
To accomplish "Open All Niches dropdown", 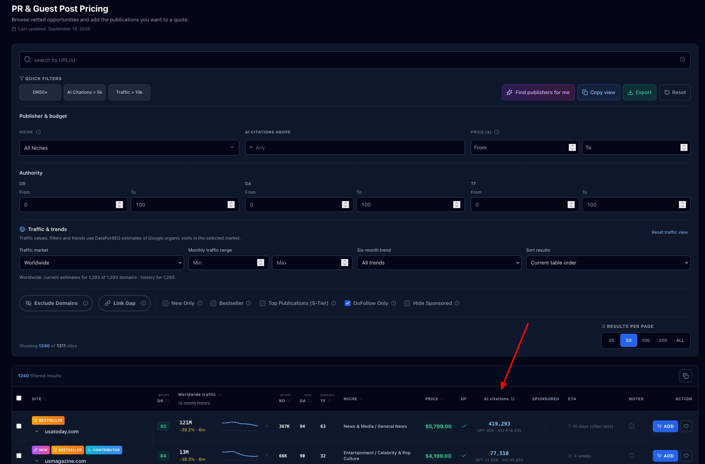I will pos(129,148).
